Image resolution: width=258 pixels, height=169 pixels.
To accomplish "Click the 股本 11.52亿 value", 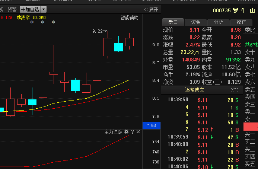I will [231, 67].
